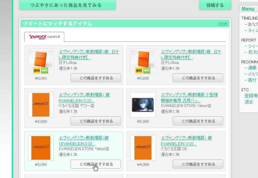The height and width of the screenshot is (178, 258).
Task: Open the 小型情報端末専用 汎用バッ... product link
Action: click(x=189, y=98)
